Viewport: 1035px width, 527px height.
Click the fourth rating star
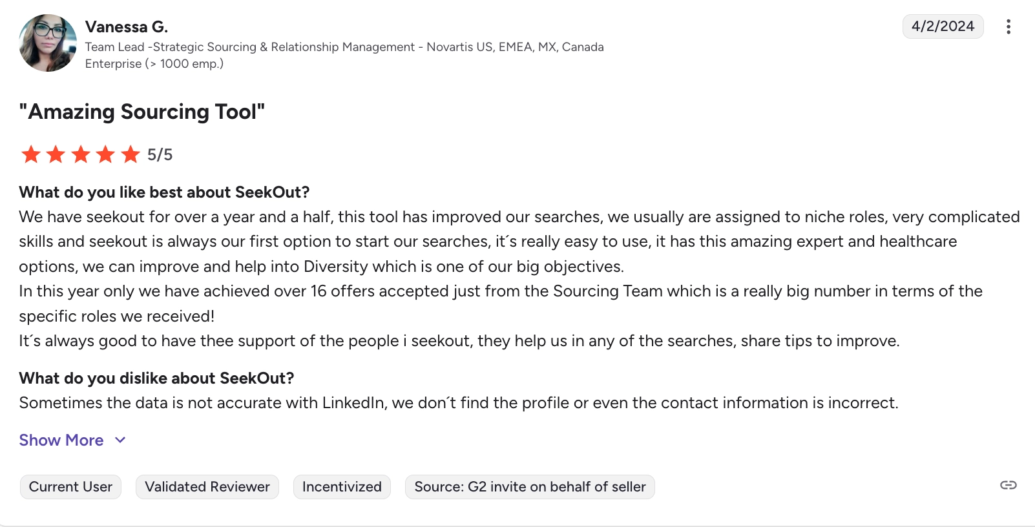click(105, 154)
